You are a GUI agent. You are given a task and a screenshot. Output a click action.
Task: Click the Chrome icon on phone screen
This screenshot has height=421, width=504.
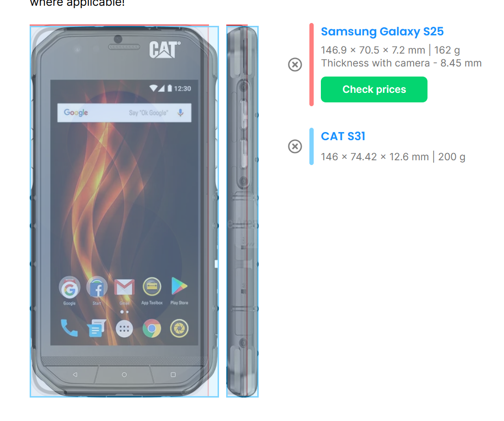click(x=152, y=328)
